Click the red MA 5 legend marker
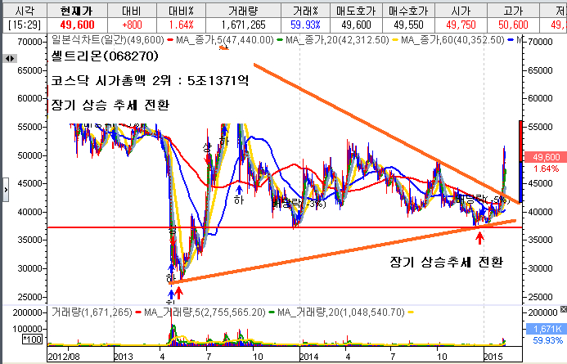This screenshot has width=567, height=364. tap(170, 39)
